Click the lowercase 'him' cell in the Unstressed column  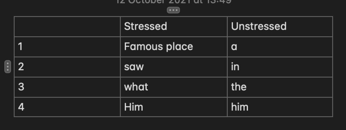point(280,107)
